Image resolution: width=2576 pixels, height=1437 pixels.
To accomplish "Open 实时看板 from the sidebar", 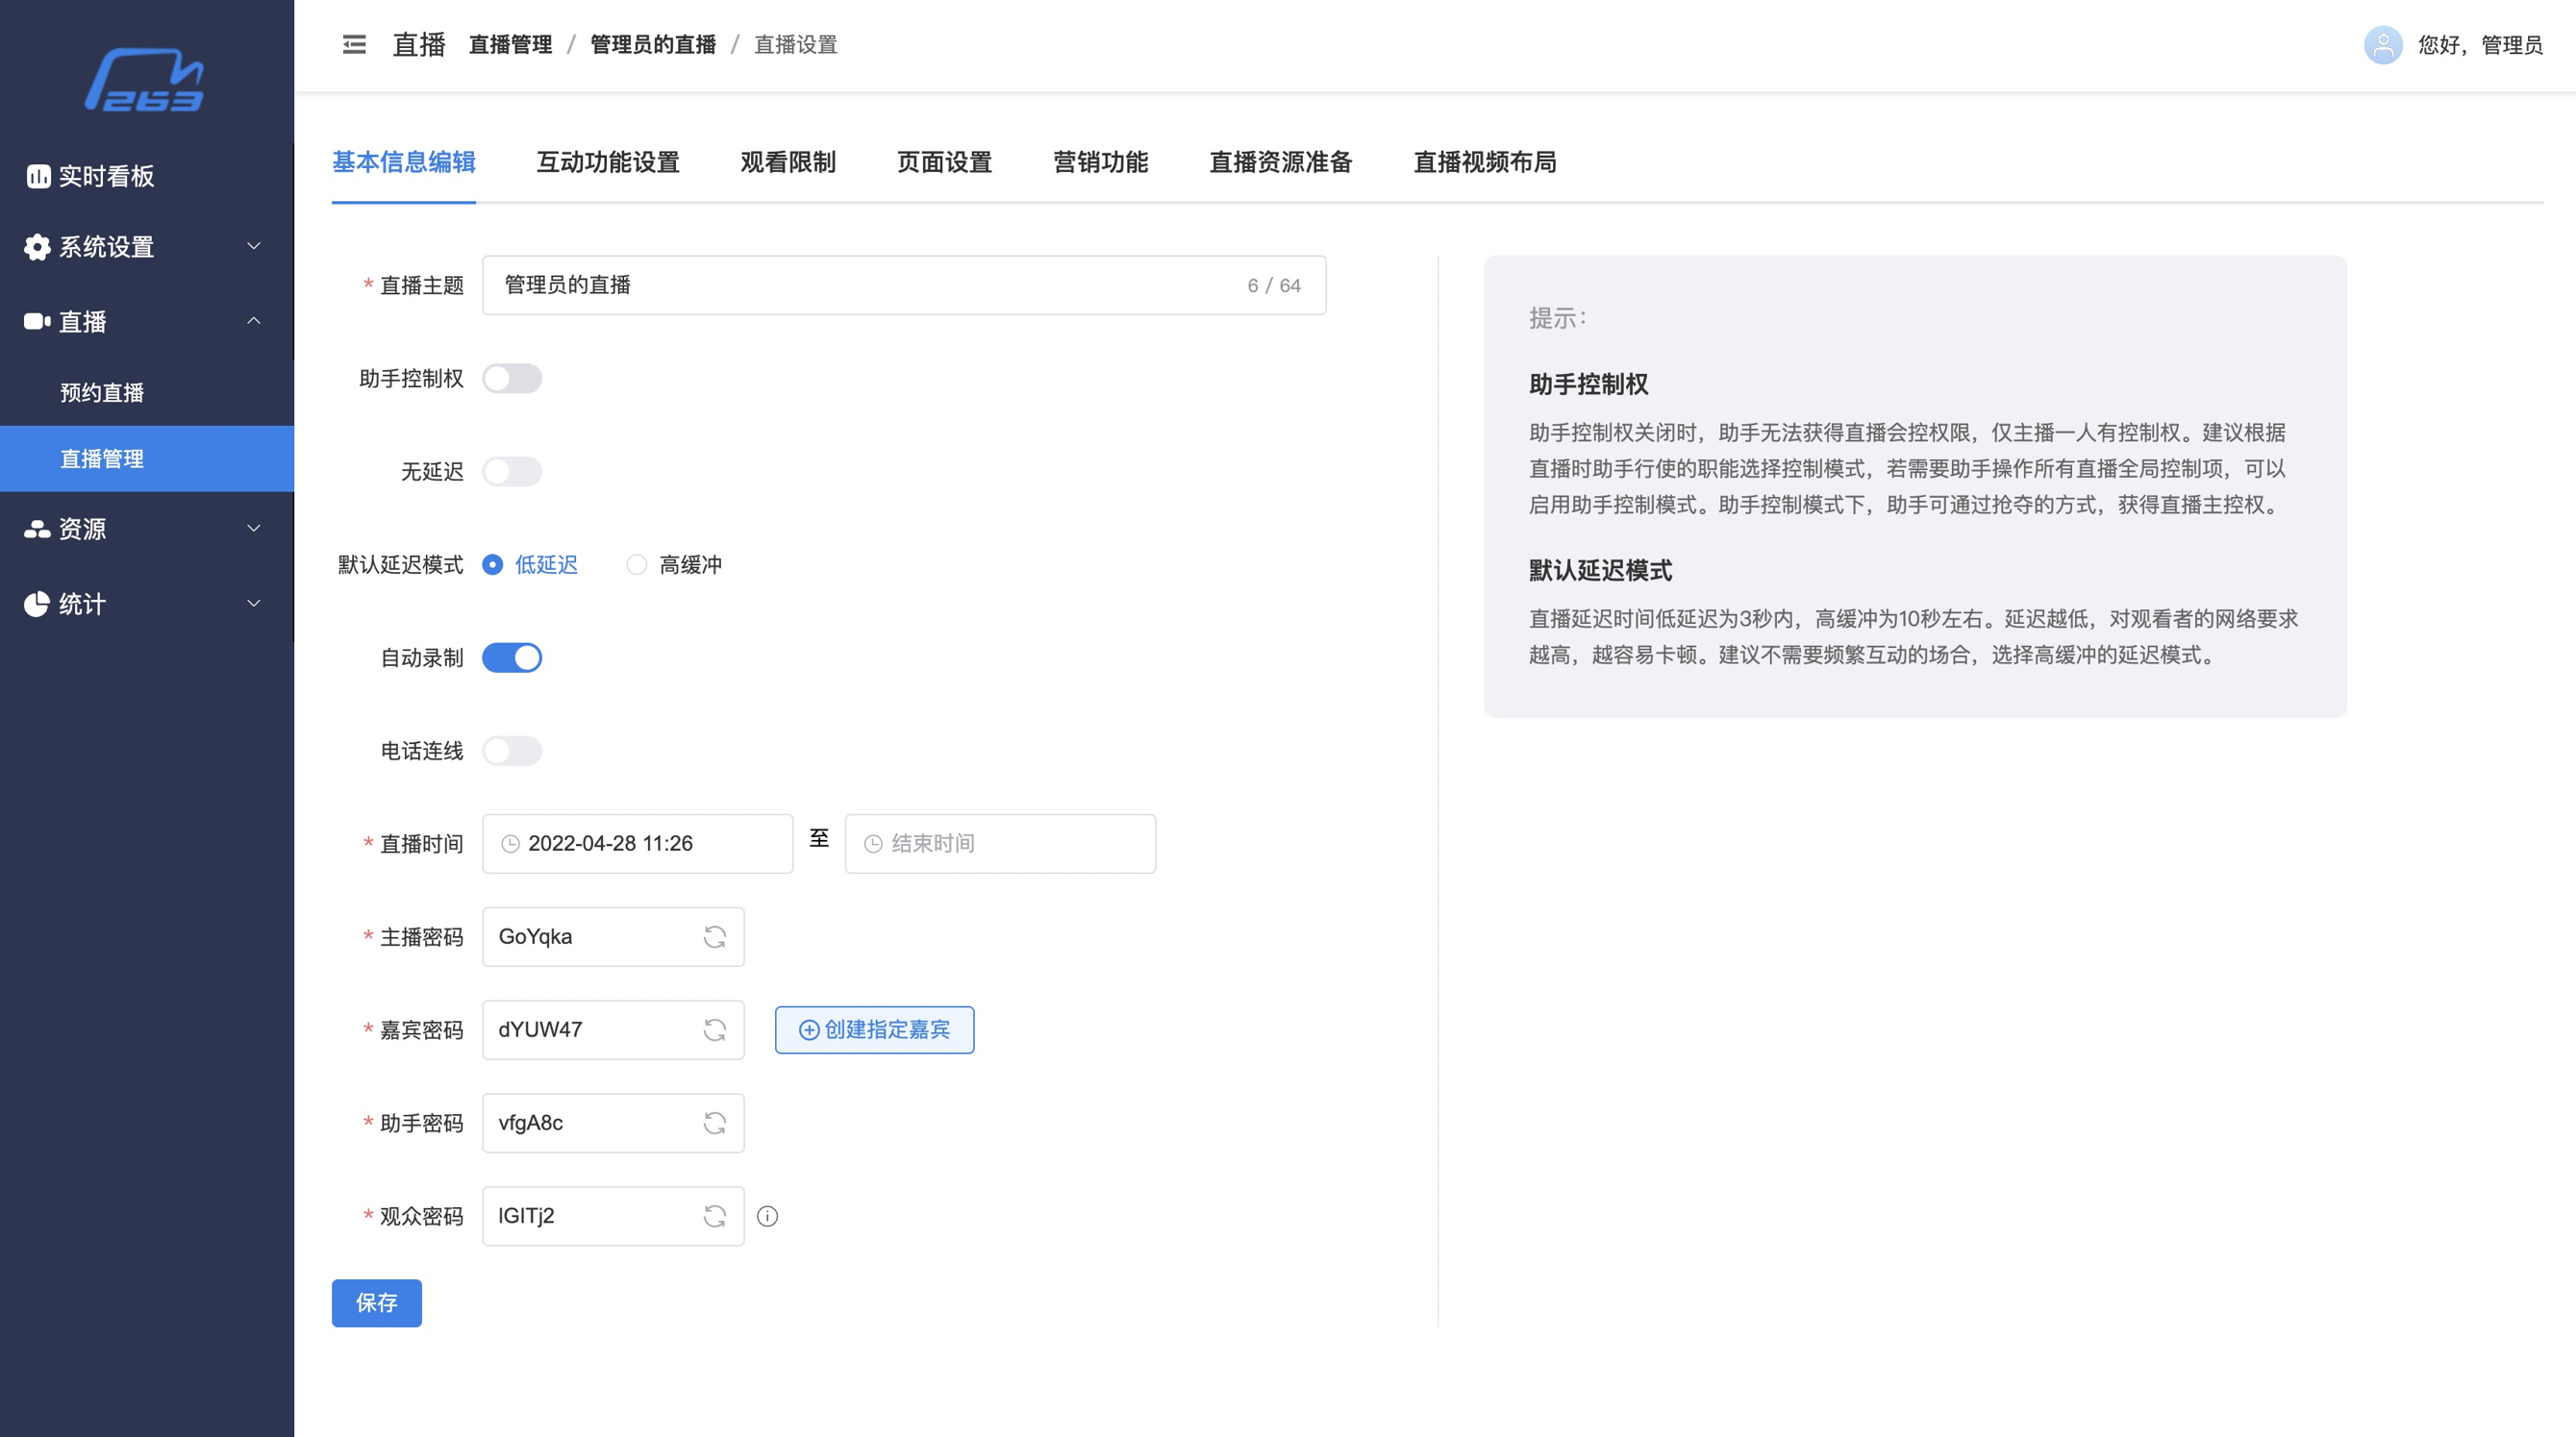I will [x=106, y=176].
